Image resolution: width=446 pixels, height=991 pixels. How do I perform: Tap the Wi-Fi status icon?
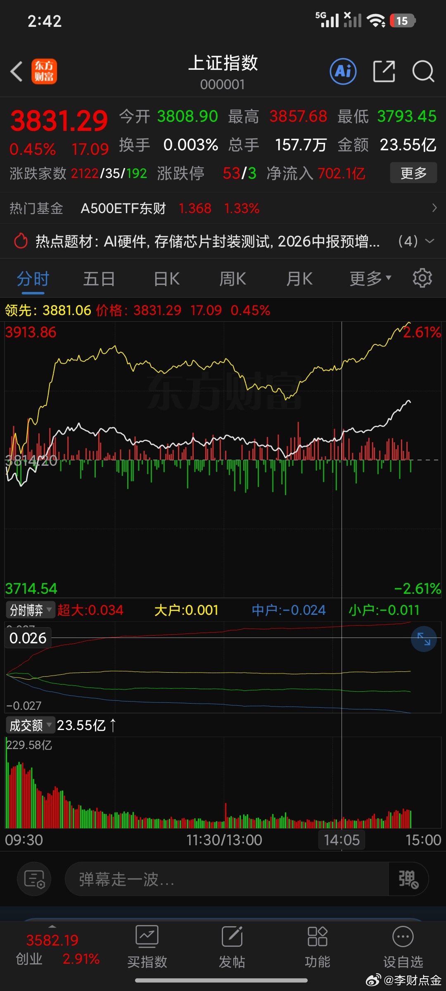pos(376,21)
